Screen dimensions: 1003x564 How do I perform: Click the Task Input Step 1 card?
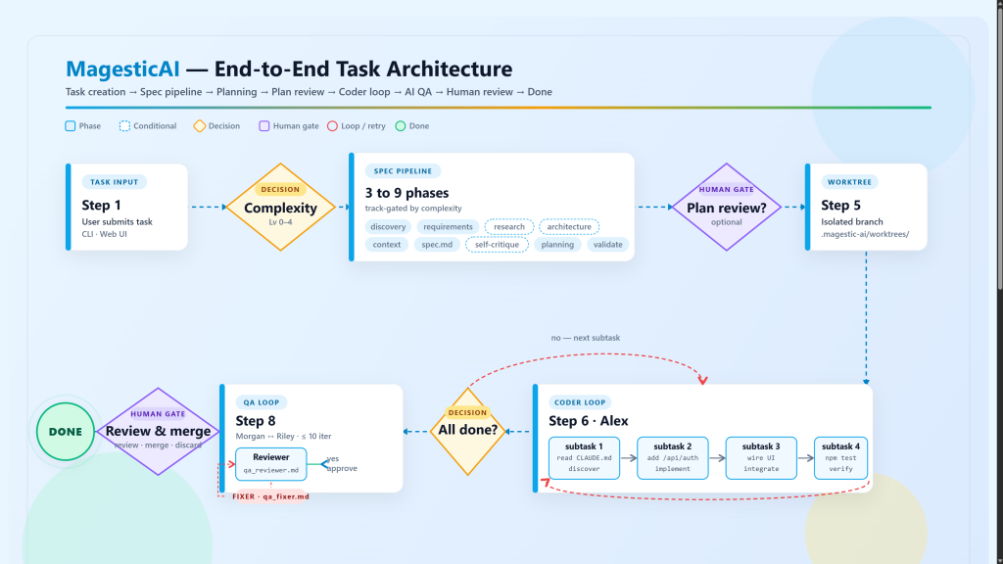tap(126, 207)
